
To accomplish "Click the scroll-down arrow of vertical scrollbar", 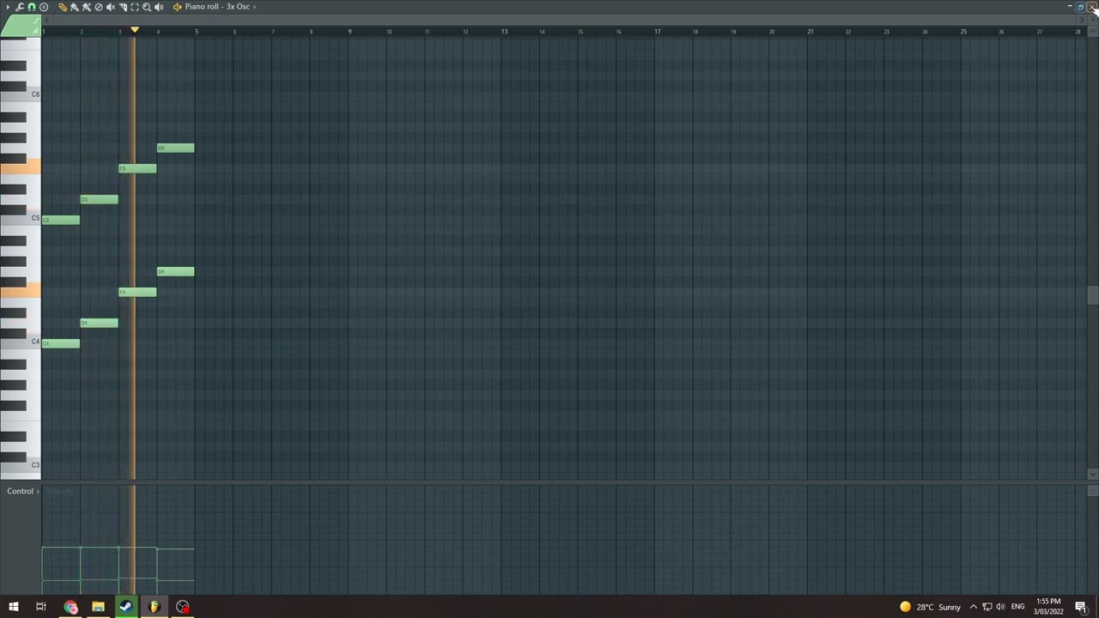I will (1092, 474).
